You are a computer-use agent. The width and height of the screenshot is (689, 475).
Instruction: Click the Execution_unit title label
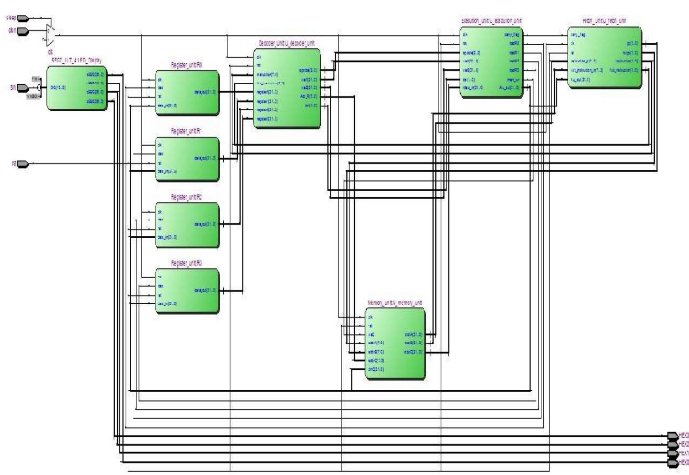point(491,21)
